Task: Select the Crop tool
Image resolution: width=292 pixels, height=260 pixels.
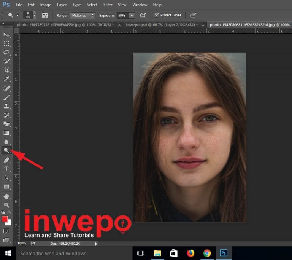Action: click(x=6, y=70)
